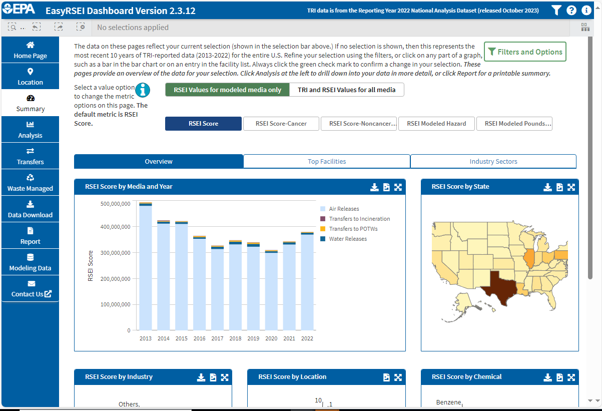The image size is (602, 411).
Task: Expand the RSEI Score-Noncancer option
Action: [359, 123]
